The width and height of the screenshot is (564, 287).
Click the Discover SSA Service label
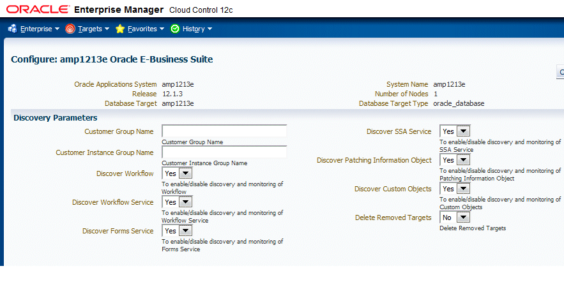399,131
